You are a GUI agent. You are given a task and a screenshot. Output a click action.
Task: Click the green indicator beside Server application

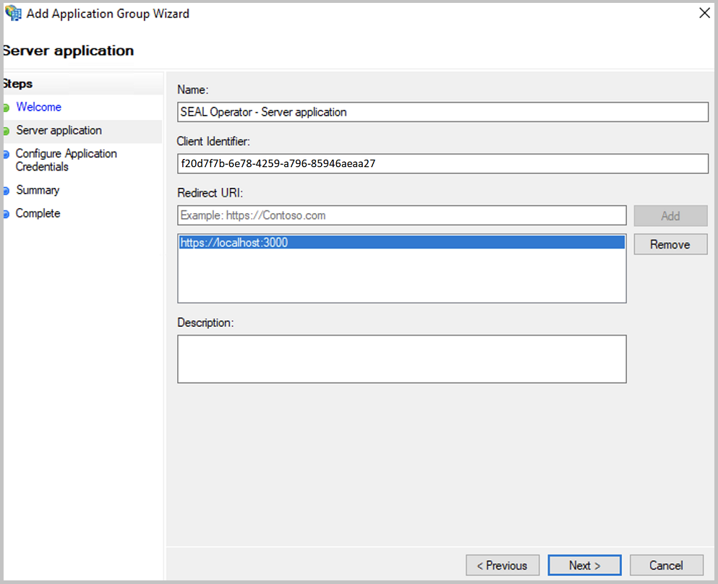pos(7,131)
